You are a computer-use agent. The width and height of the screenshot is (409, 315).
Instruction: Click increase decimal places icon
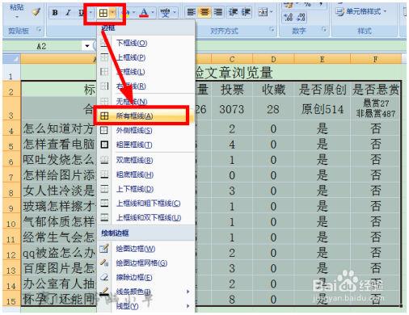(288, 18)
